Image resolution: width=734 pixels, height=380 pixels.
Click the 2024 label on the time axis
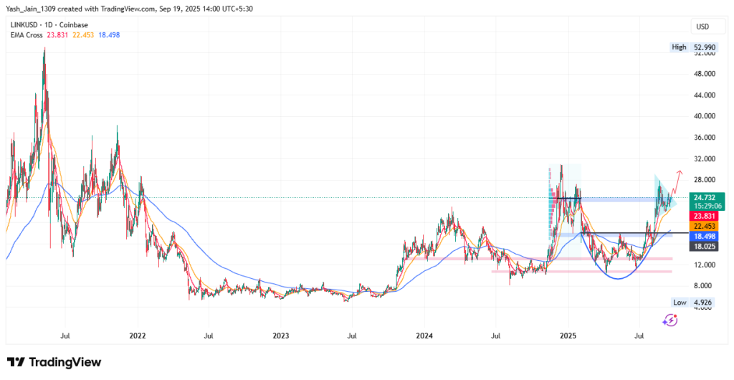click(424, 336)
